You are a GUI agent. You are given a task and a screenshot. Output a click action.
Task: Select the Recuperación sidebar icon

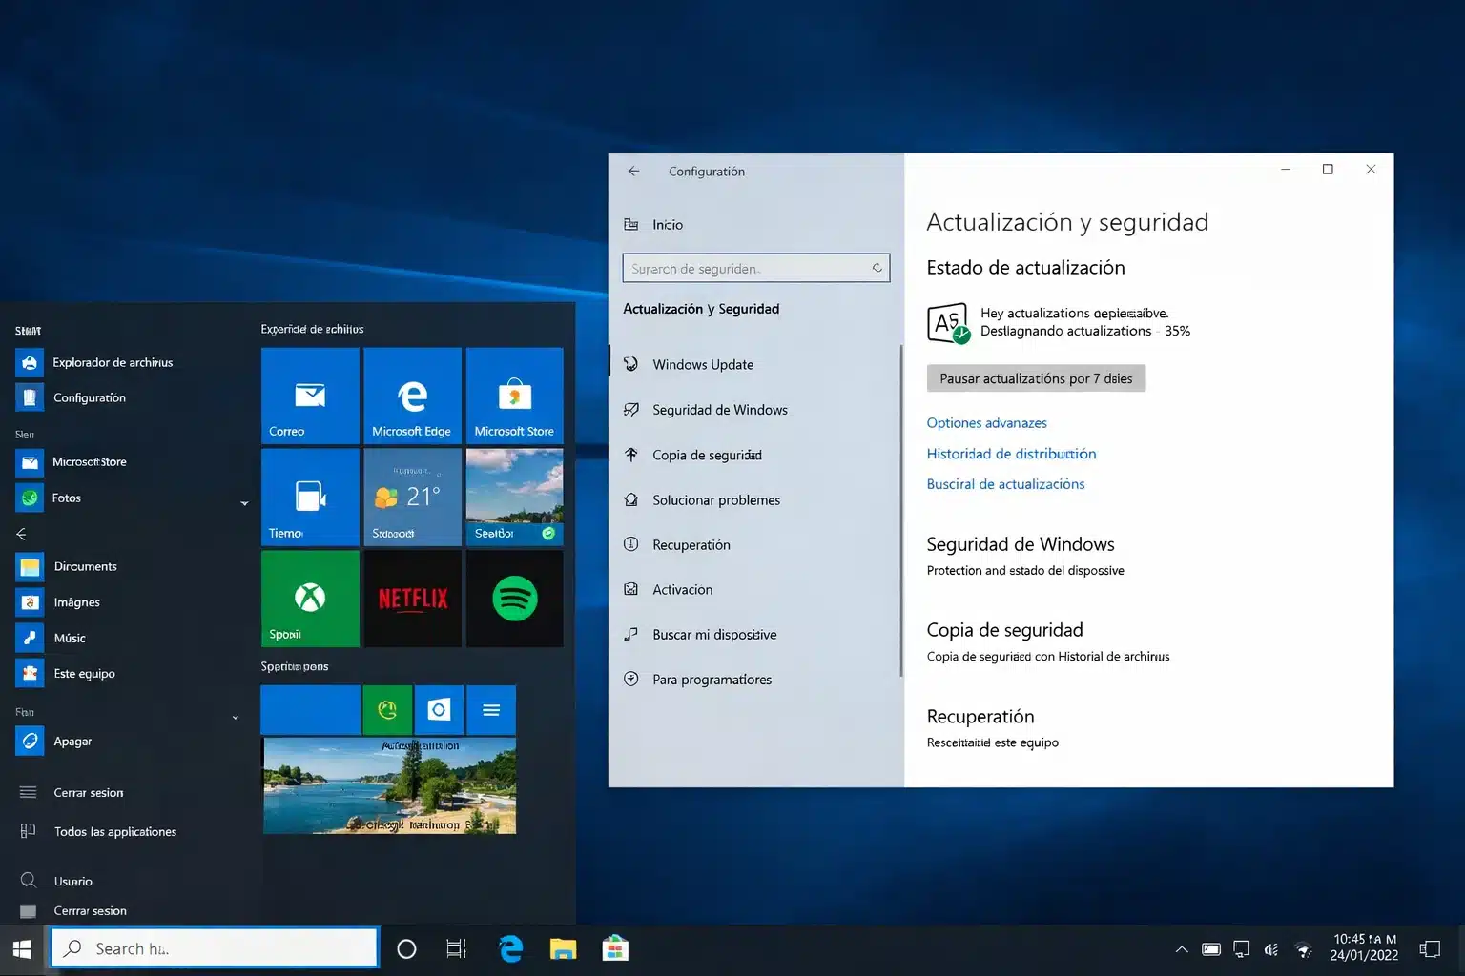point(632,544)
